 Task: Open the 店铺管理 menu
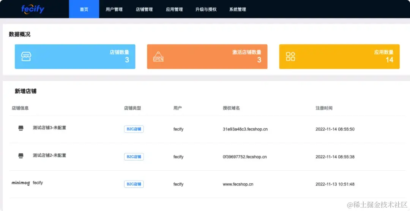coord(144,9)
